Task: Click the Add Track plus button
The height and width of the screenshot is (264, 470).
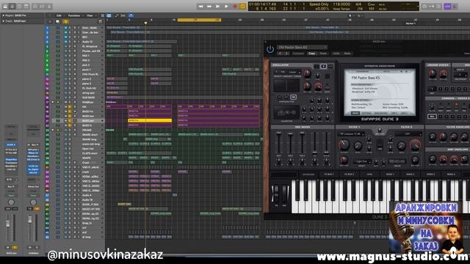Action: tap(50, 21)
